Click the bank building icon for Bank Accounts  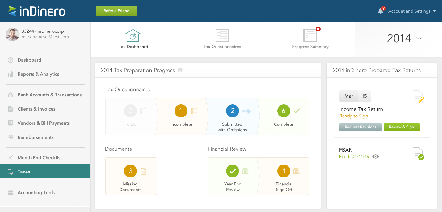(x=11, y=95)
